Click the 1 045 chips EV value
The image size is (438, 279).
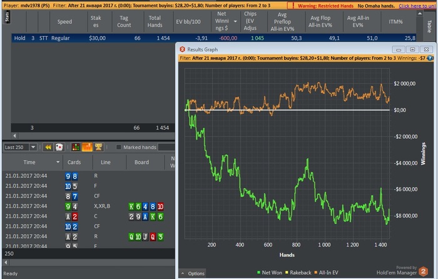point(257,38)
